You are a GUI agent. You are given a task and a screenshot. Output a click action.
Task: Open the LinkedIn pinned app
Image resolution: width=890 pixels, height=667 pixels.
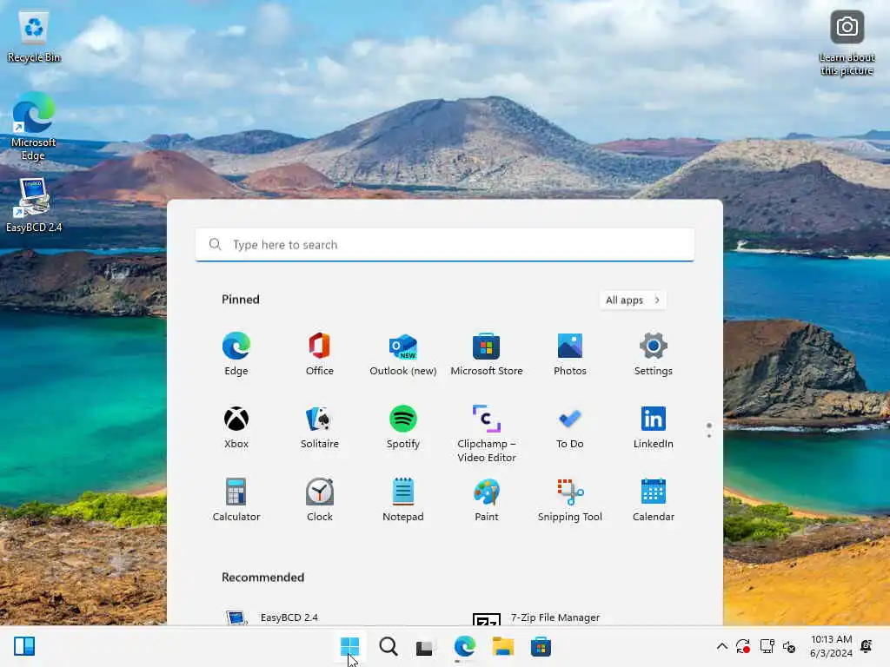(654, 427)
